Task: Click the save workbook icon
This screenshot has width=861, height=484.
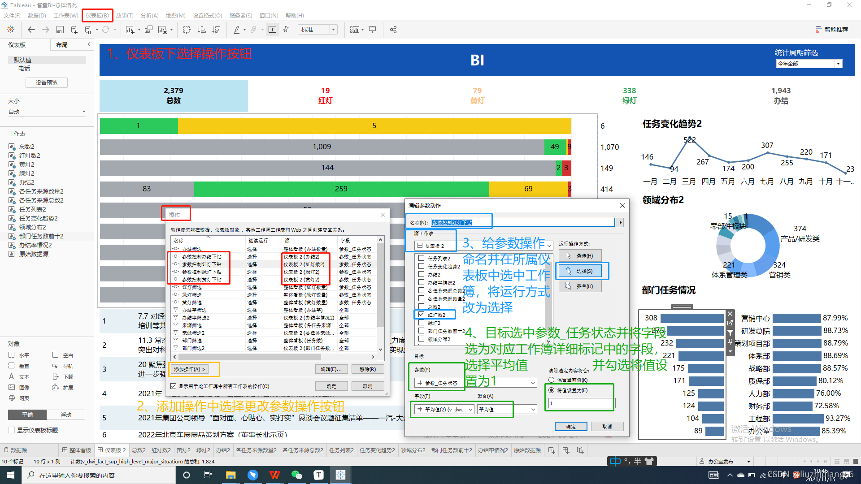Action: [60, 30]
